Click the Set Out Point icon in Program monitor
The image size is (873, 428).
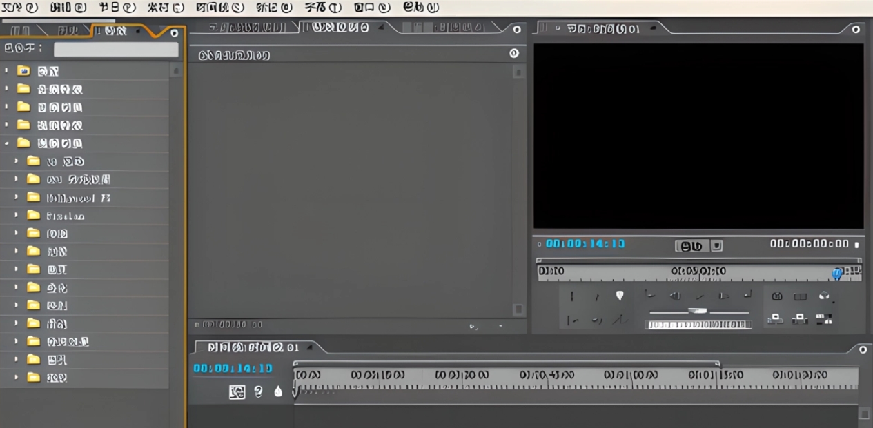596,296
